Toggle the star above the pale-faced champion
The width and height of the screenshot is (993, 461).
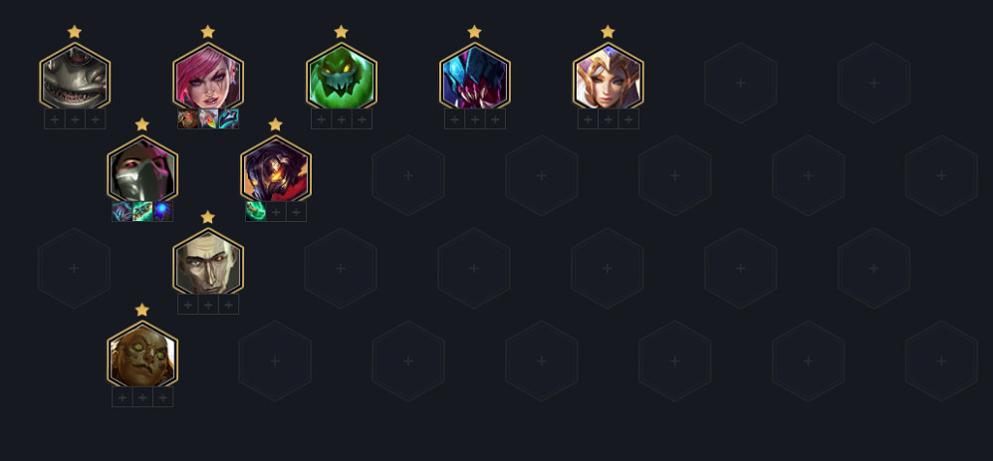coord(208,217)
